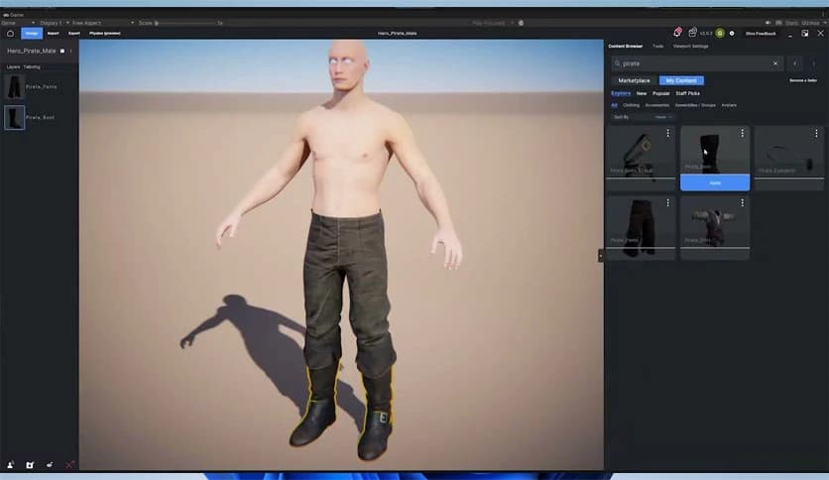Open the red notification bell icon

pos(677,33)
